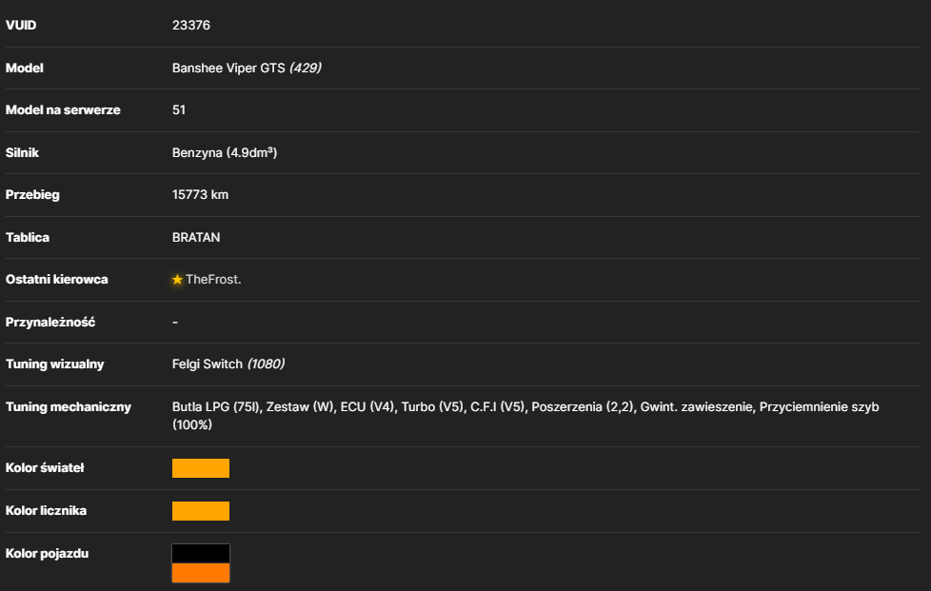Click the VUID value 23376

tap(191, 25)
